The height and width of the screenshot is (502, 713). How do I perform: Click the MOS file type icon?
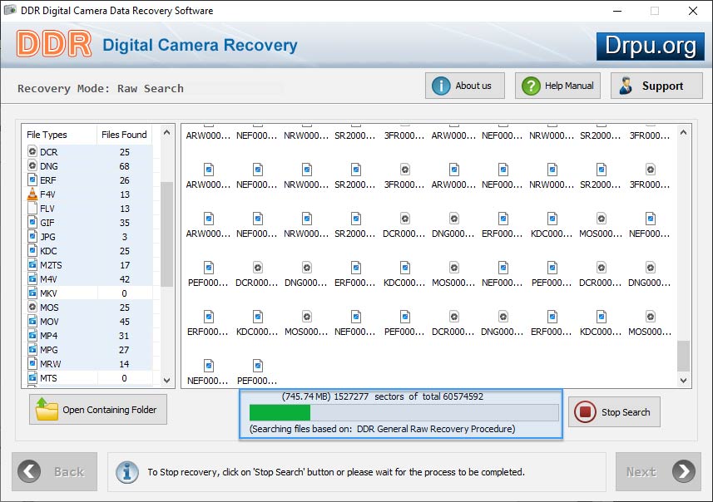(x=32, y=308)
